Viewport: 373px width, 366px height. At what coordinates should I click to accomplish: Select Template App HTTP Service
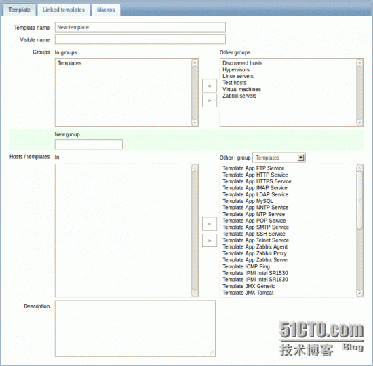click(255, 175)
